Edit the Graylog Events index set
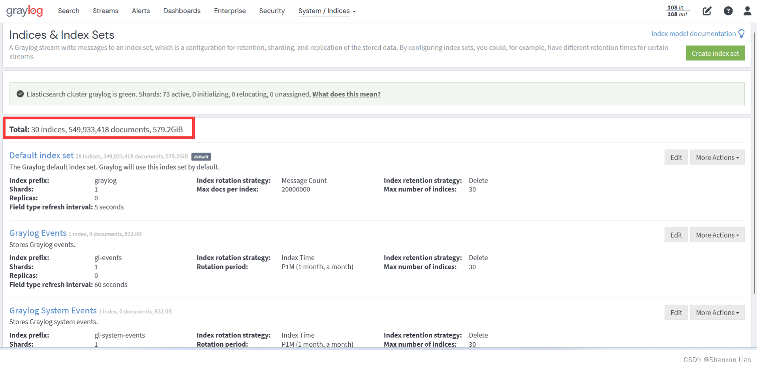Image resolution: width=757 pixels, height=366 pixels. click(676, 235)
